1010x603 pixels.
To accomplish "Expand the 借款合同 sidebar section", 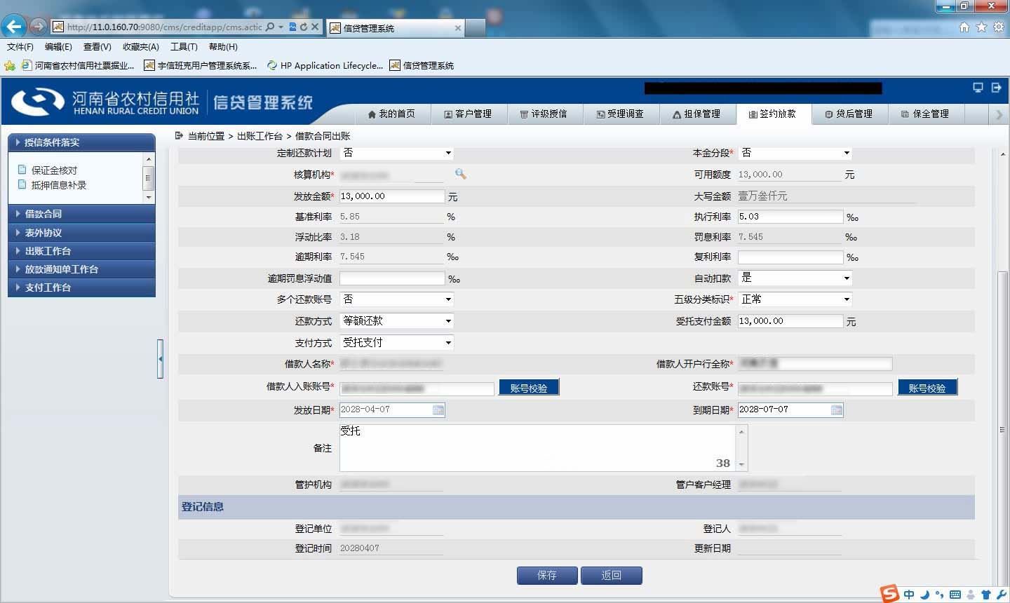I will pos(81,214).
